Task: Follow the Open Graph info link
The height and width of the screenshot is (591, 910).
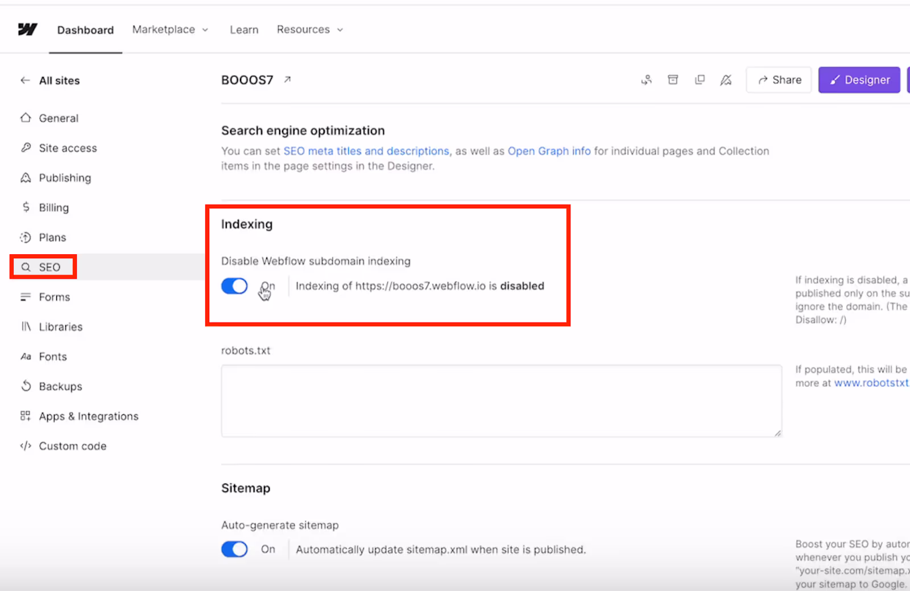Action: [549, 151]
